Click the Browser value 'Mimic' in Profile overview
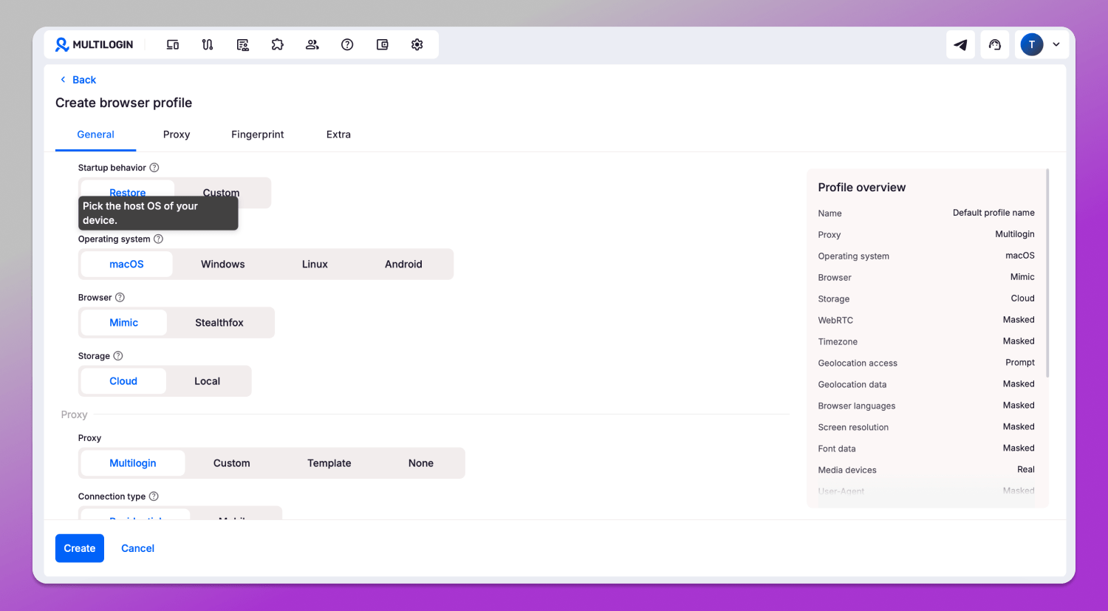This screenshot has height=611, width=1108. [1022, 277]
